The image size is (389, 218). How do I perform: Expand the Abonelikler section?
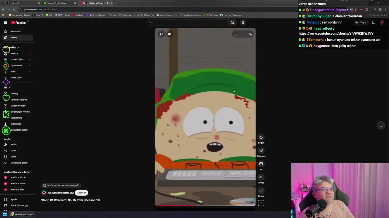point(12,48)
